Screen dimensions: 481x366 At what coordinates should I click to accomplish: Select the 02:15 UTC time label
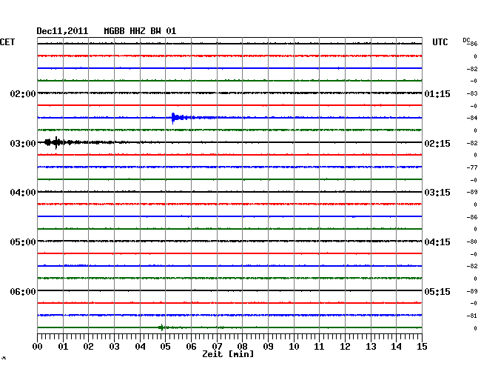pyautogui.click(x=437, y=144)
